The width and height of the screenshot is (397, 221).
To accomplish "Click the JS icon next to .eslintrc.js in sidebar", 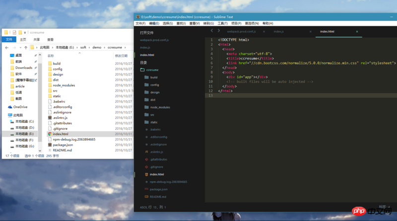I will (146, 152).
